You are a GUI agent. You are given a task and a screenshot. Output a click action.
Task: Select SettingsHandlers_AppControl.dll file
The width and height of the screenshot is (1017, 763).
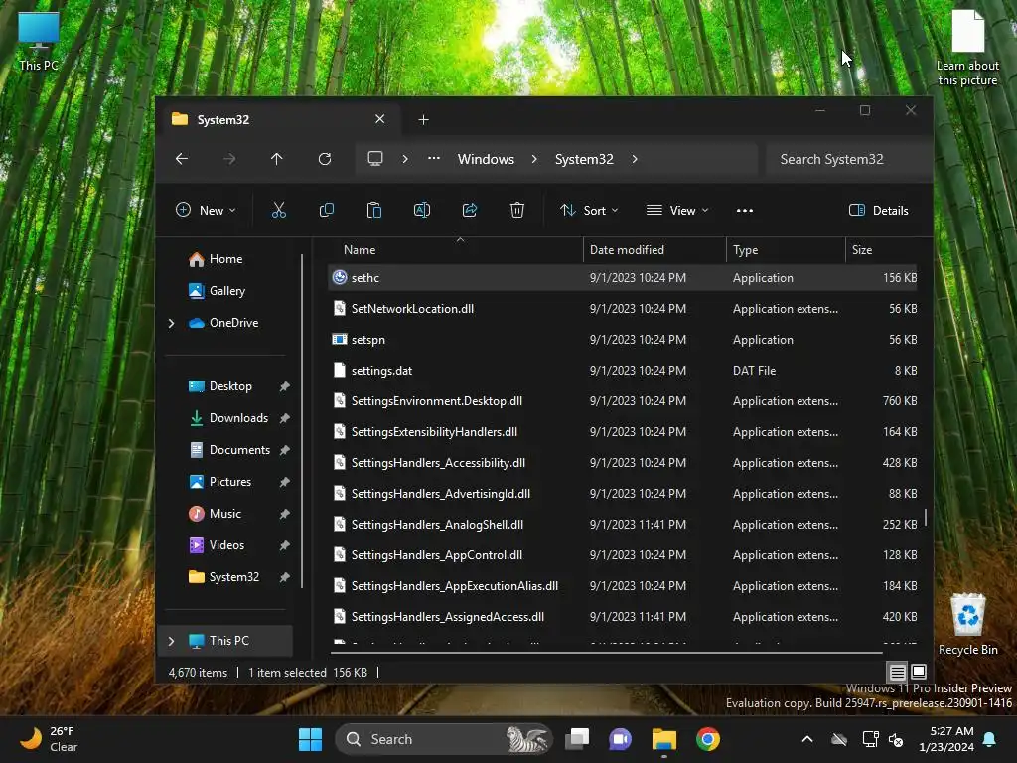coord(623,555)
